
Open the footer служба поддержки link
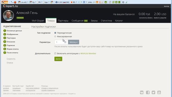(48, 90)
